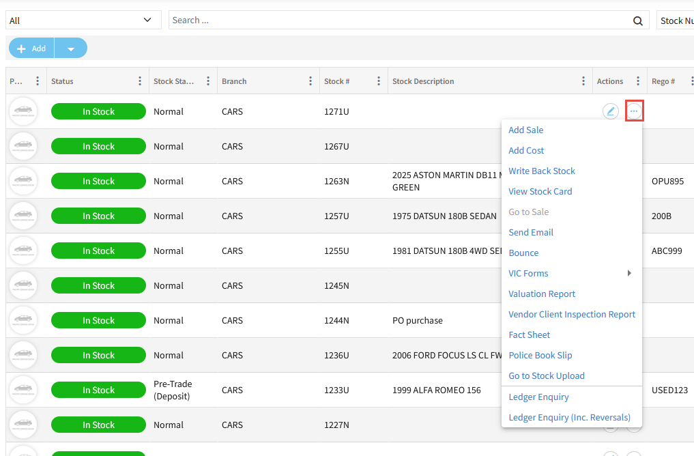Click 'In Stock' status badge for stock 1233U

(98, 390)
